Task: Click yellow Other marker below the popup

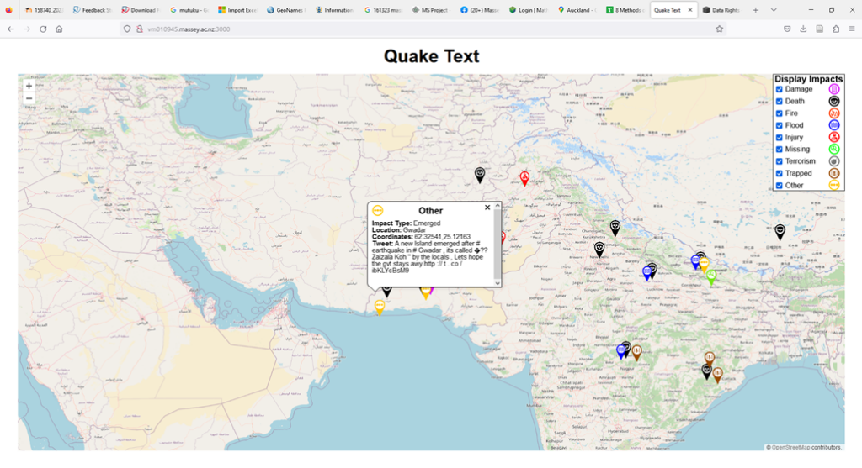Action: pyautogui.click(x=380, y=307)
